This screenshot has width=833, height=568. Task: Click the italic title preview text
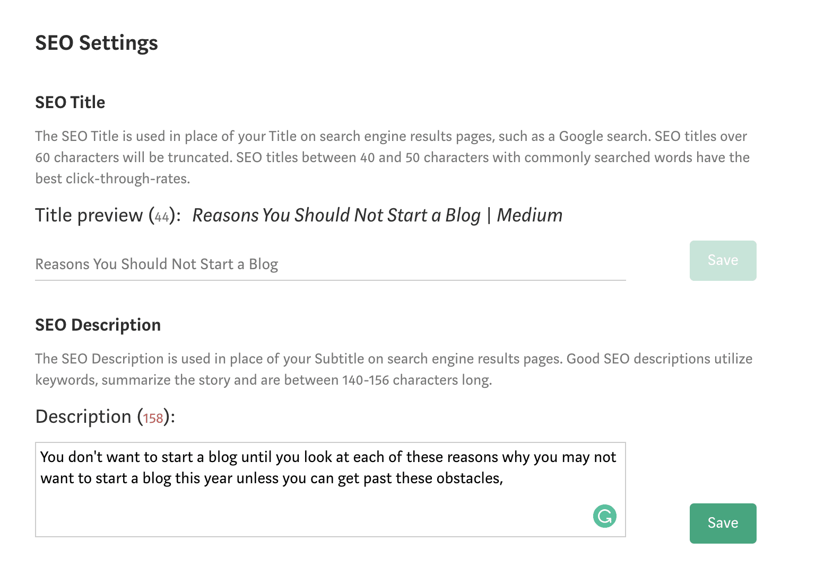tap(377, 215)
